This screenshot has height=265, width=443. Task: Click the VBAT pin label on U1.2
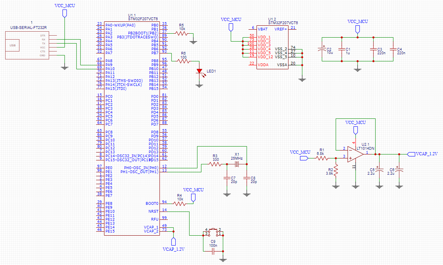[262, 29]
